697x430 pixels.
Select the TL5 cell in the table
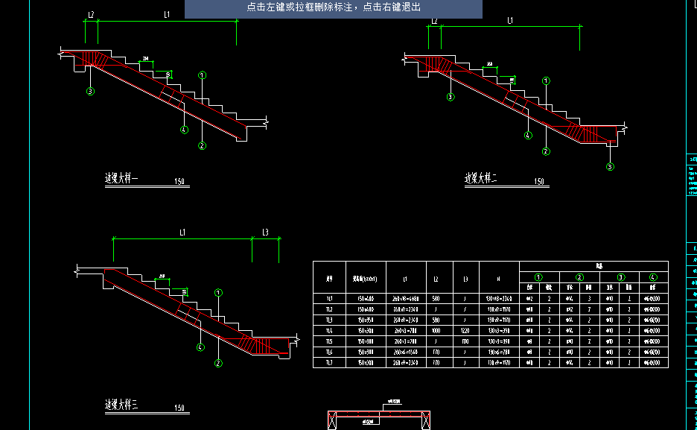(x=329, y=341)
